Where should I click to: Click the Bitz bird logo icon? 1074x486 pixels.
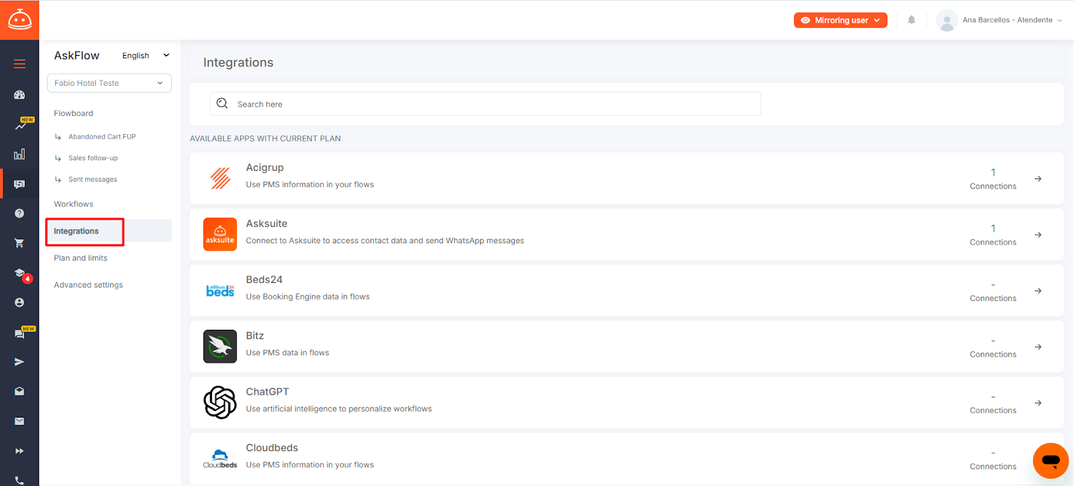click(220, 347)
